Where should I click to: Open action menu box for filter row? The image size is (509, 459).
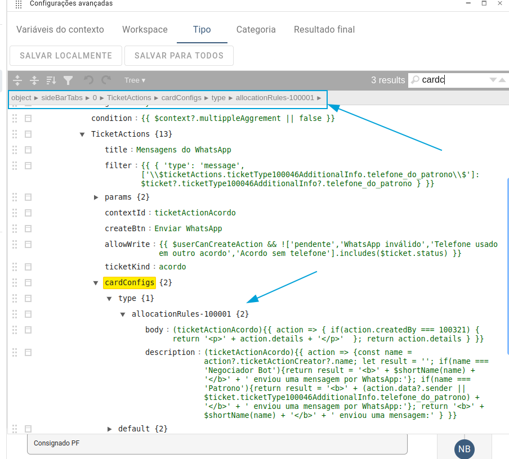[x=28, y=165]
